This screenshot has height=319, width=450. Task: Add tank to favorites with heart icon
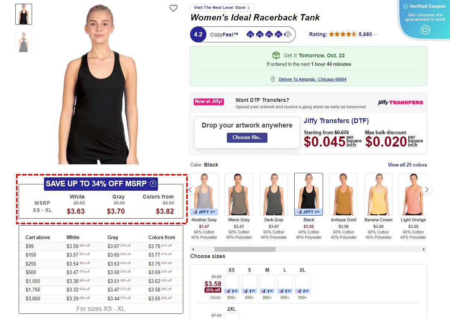pos(173,8)
